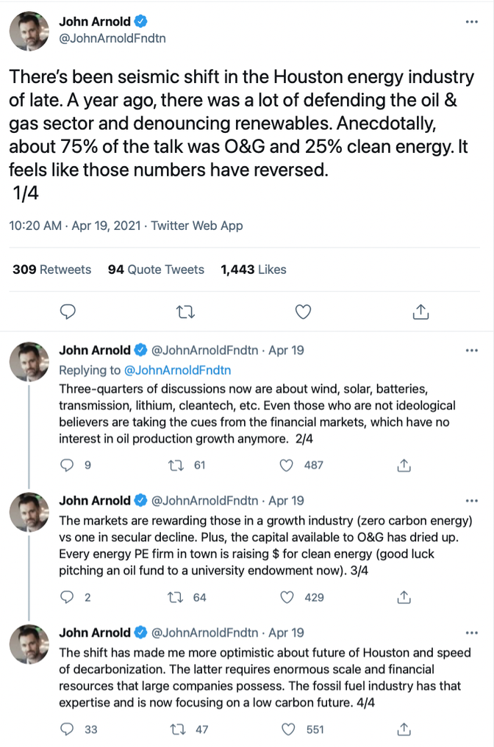This screenshot has width=494, height=747.
Task: View the 1,443 Likes count
Action: point(246,270)
